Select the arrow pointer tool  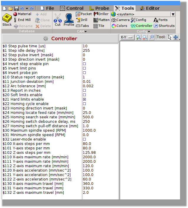[170, 37]
